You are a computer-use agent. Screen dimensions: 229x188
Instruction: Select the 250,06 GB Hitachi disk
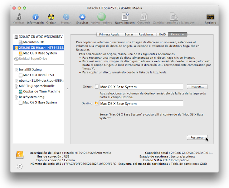pos(39,48)
